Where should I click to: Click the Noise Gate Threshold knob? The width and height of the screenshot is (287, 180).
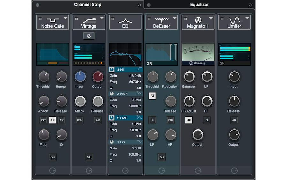[43, 77]
